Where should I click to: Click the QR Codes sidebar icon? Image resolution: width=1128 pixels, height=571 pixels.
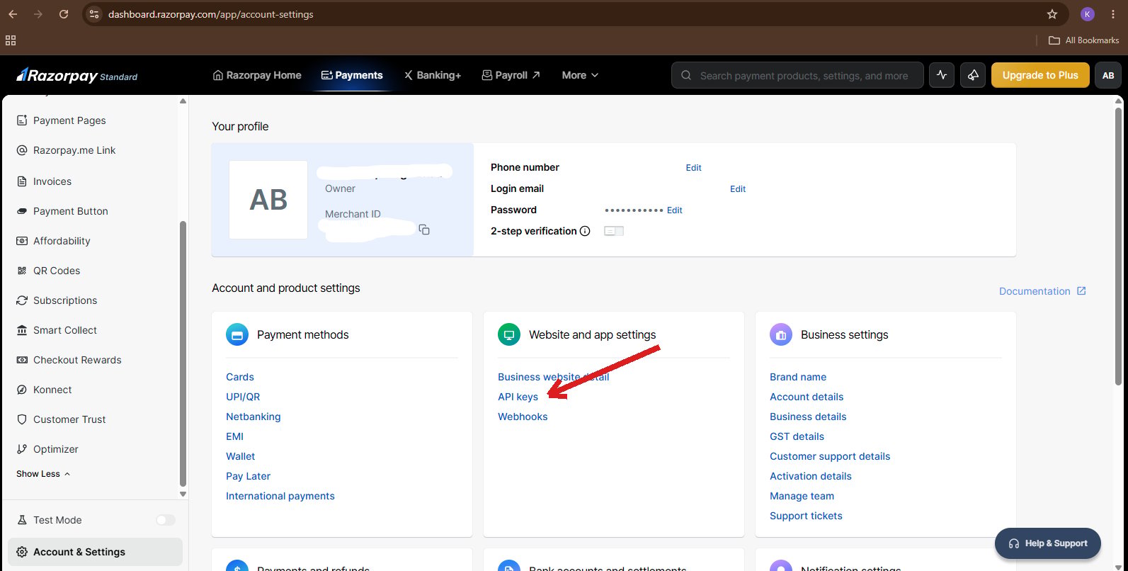tap(22, 271)
